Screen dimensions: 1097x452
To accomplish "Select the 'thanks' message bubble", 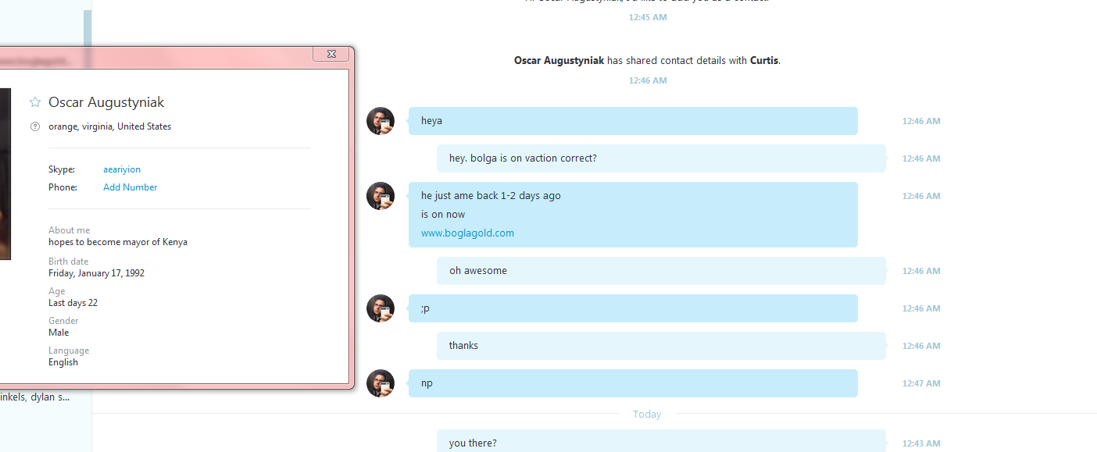I will tap(661, 346).
